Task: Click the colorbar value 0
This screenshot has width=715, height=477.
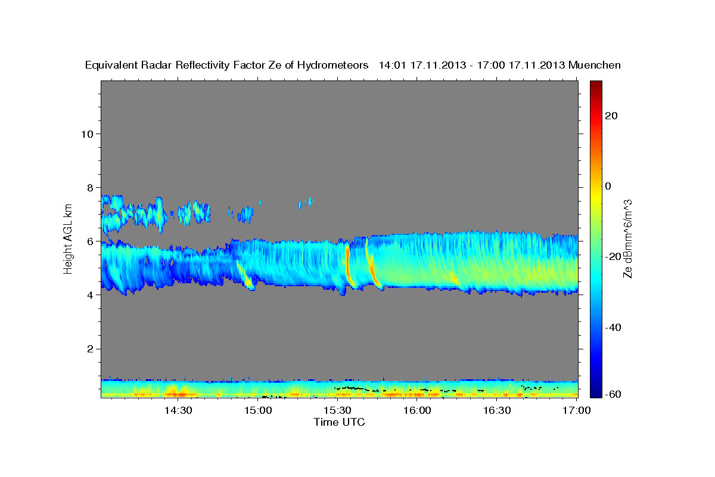Action: [608, 186]
